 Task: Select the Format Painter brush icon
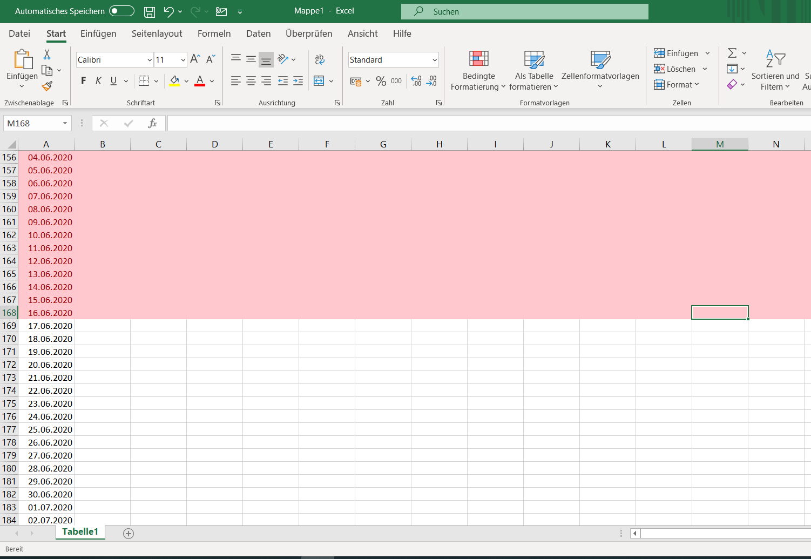pos(47,86)
